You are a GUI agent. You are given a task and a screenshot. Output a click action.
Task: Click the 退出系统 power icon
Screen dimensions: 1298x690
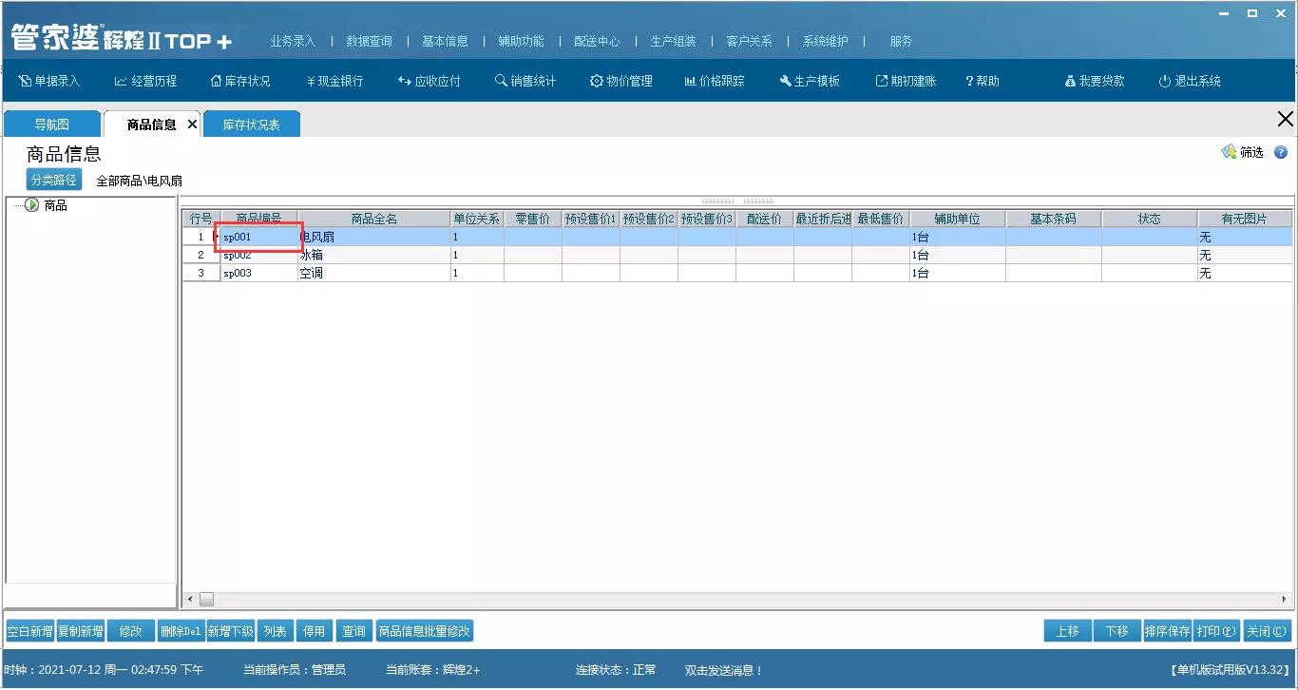[x=1189, y=81]
